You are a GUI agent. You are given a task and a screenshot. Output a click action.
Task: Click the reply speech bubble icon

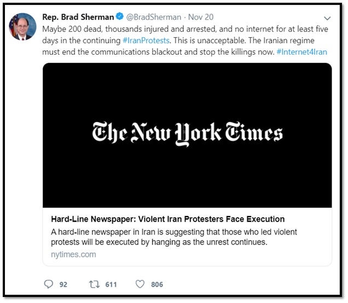pyautogui.click(x=49, y=284)
